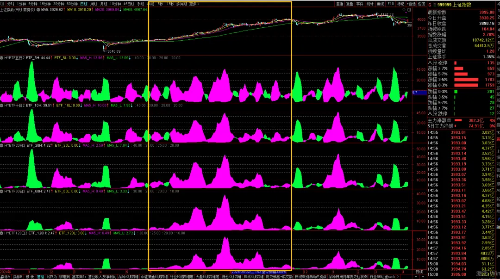Screen dimensions: 500x279
Task: Select 日线级别启动识别点 template
Action: point(311,276)
